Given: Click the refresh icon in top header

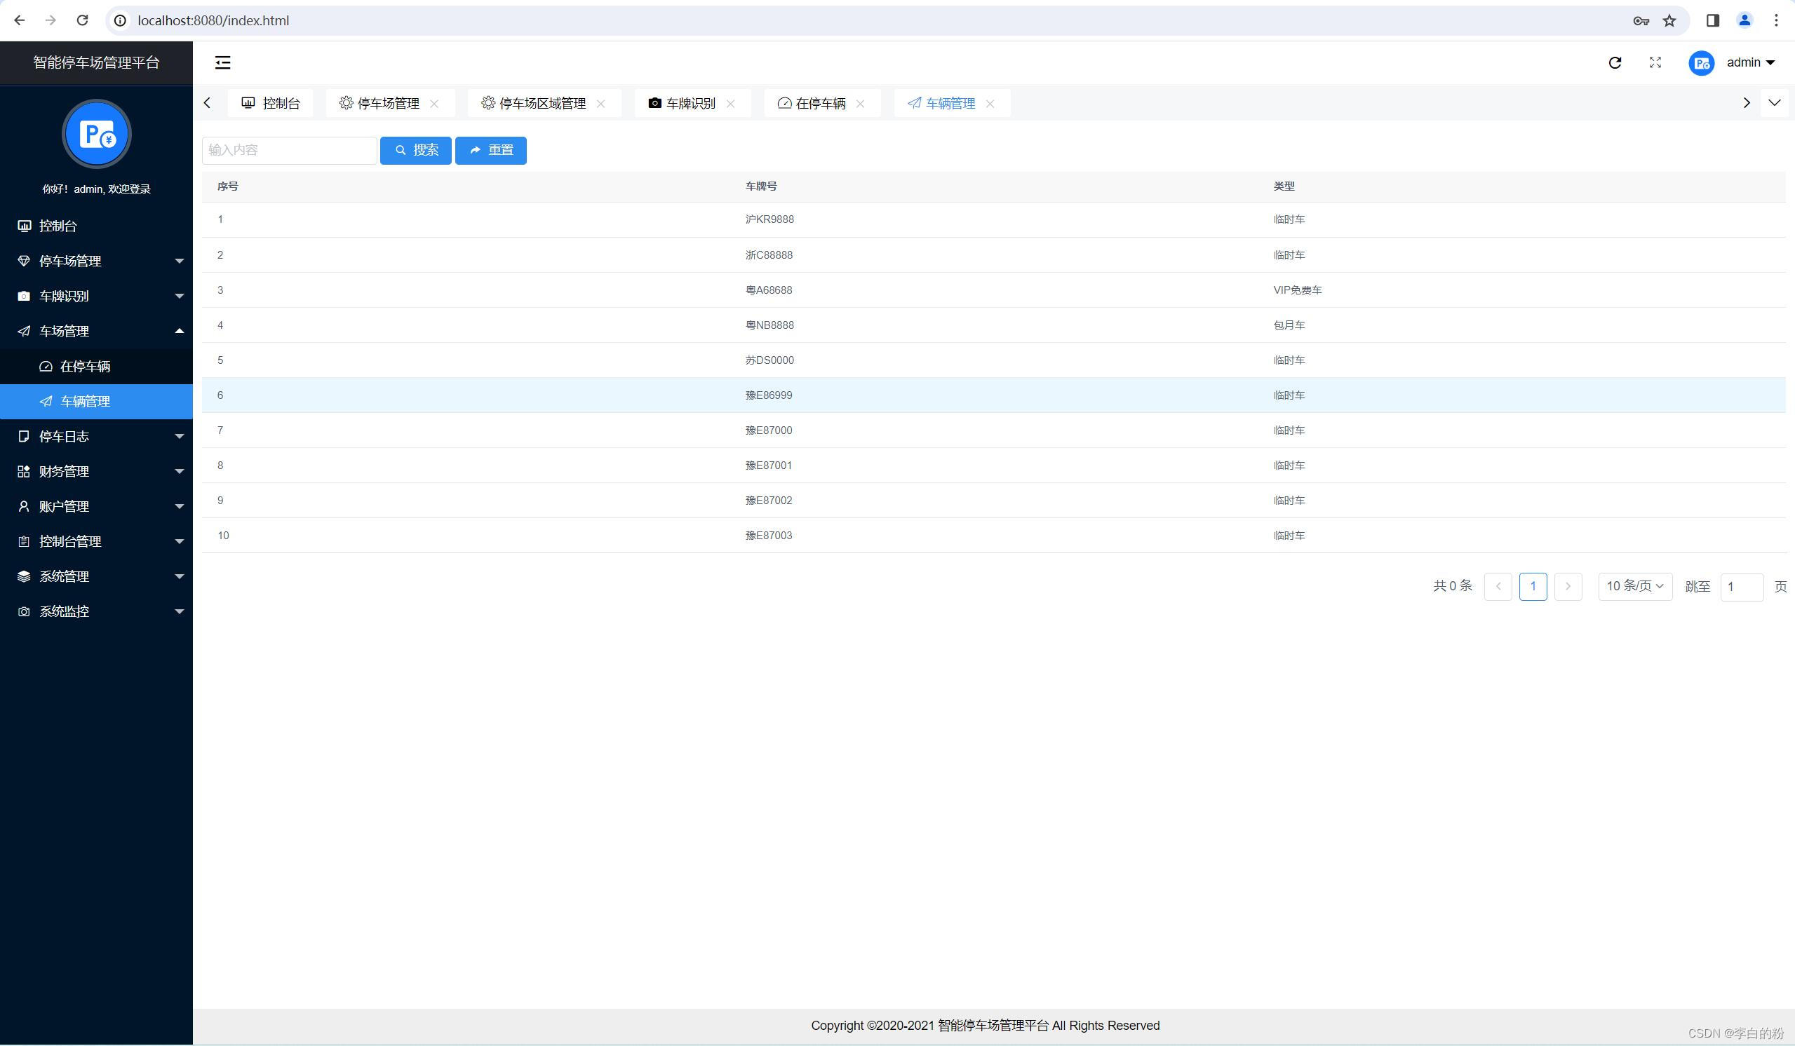Looking at the screenshot, I should click(x=1615, y=62).
